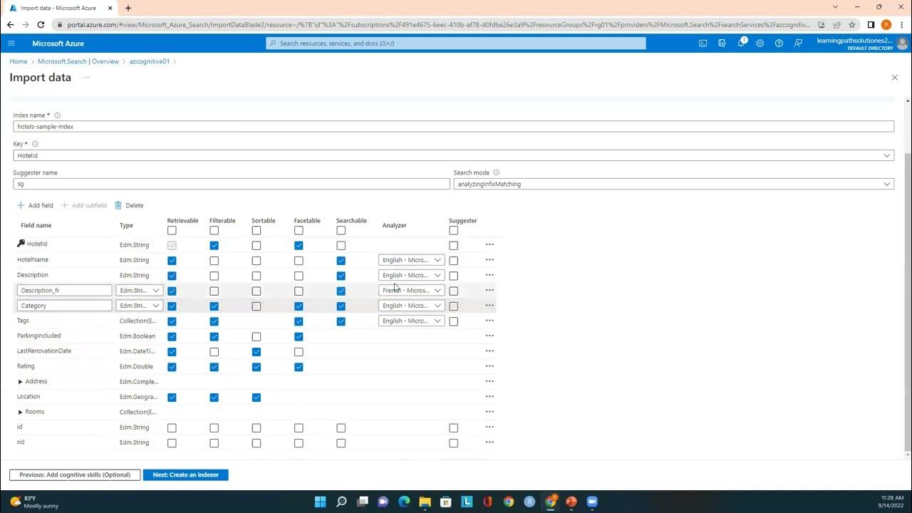The image size is (912, 513).
Task: Uncheck Filterable for Category
Action: coord(214,306)
